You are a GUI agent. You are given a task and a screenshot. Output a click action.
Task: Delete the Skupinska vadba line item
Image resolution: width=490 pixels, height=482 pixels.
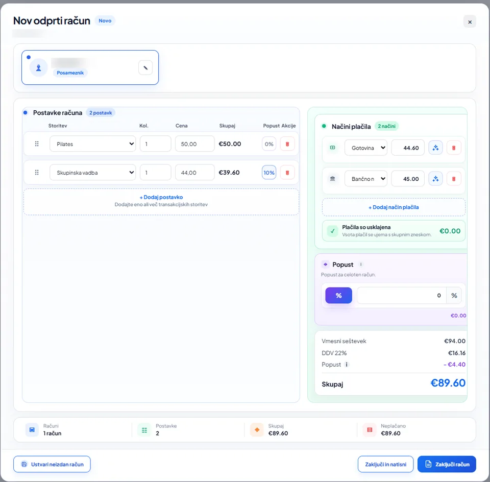[x=287, y=173]
